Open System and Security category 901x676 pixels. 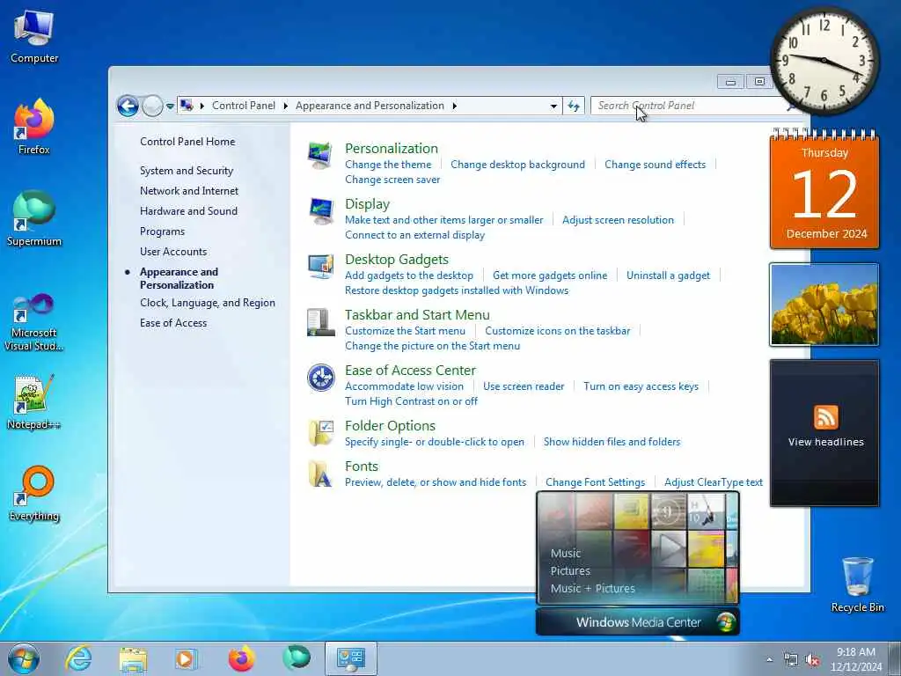187,171
